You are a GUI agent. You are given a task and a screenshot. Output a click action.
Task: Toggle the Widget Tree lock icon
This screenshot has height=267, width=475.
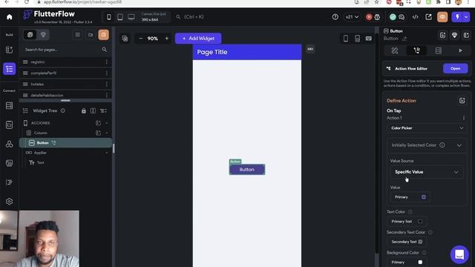tap(84, 111)
